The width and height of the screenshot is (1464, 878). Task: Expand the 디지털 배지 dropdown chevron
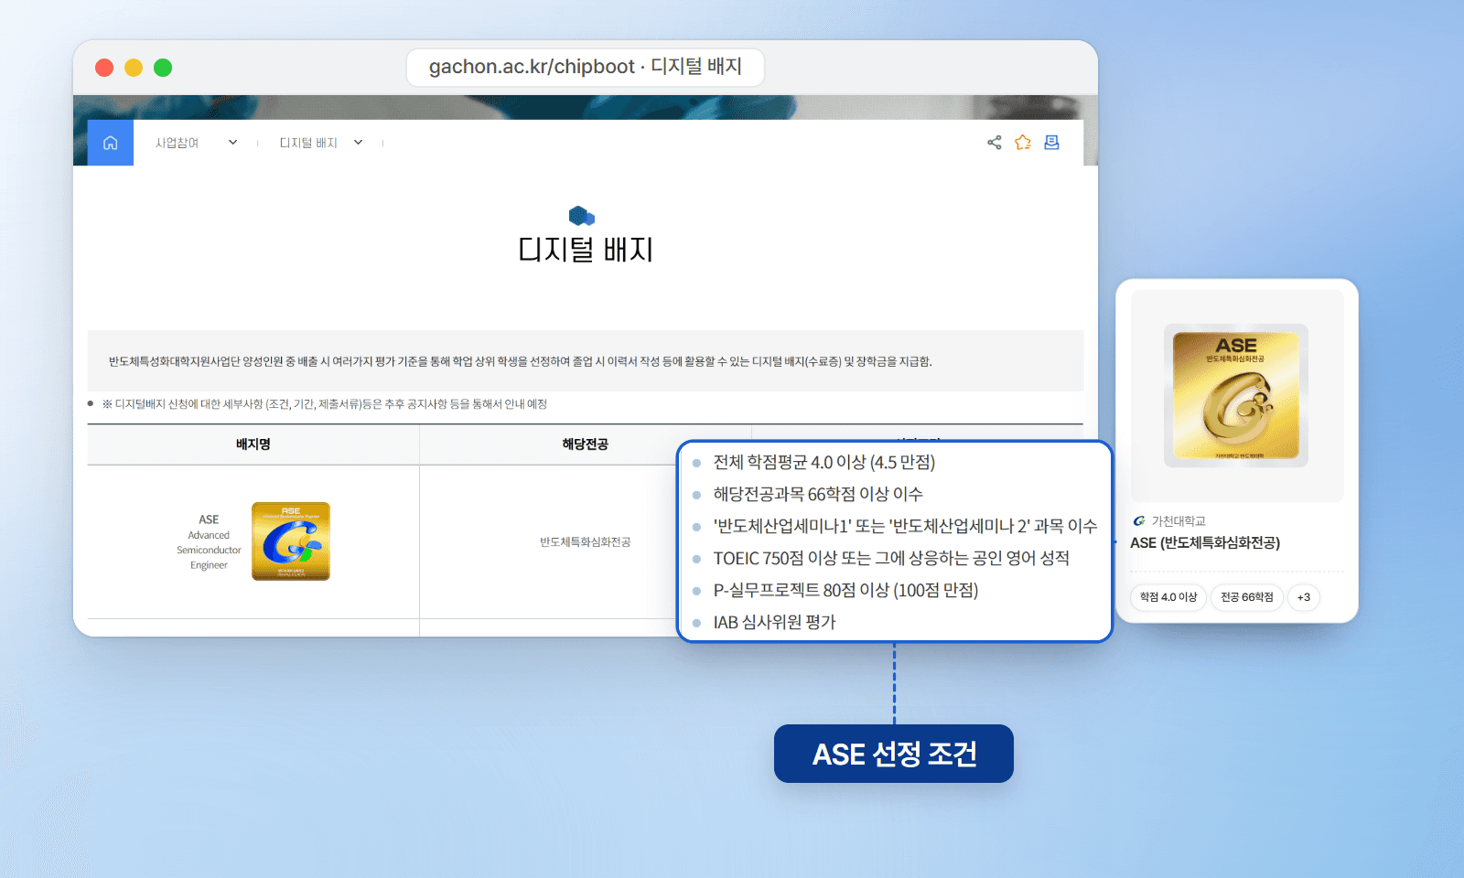click(358, 143)
